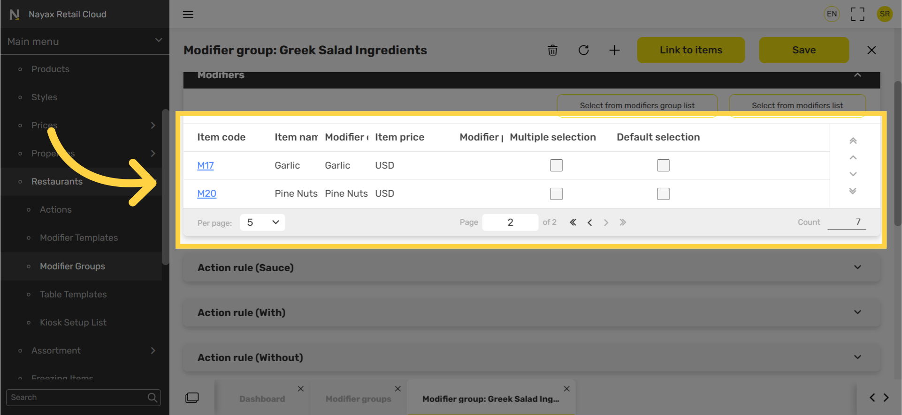This screenshot has width=902, height=415.
Task: Check Multiple selection for Garlic
Action: pos(556,165)
